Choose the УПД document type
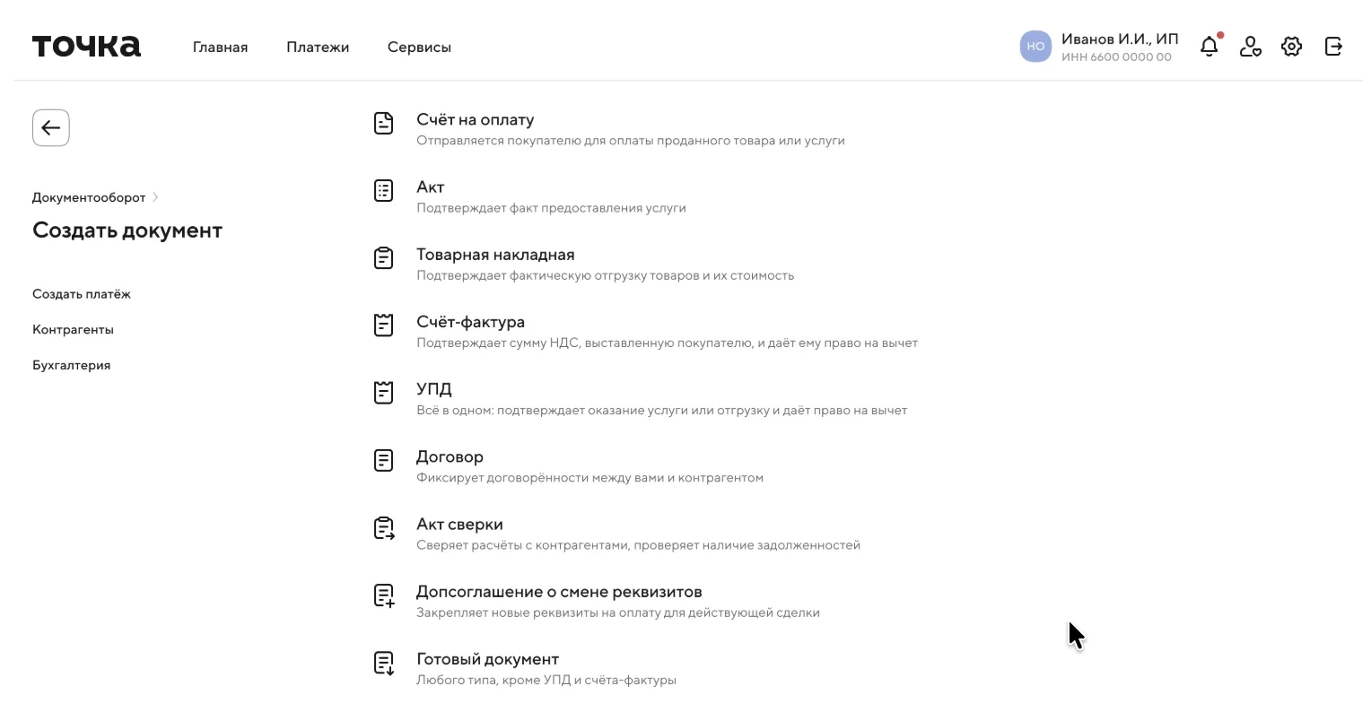 (x=434, y=390)
